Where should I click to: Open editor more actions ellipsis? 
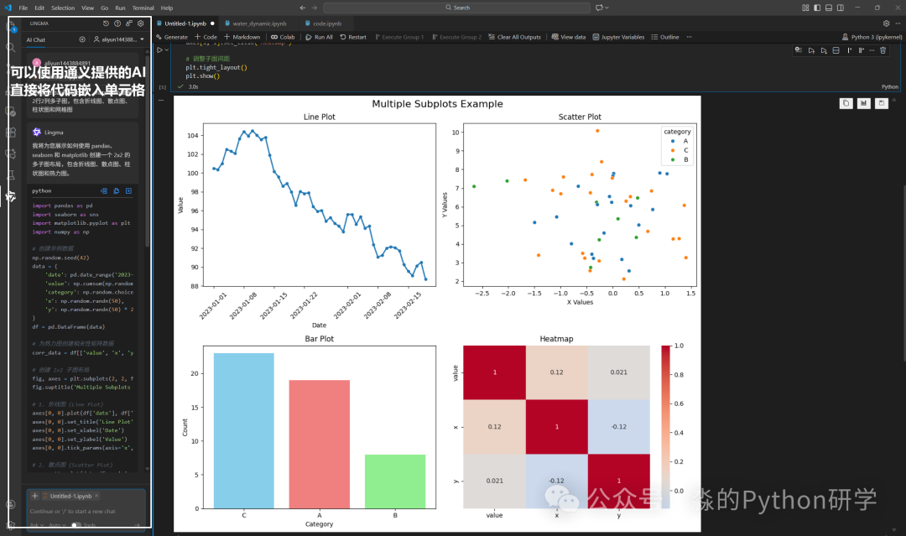(x=898, y=23)
